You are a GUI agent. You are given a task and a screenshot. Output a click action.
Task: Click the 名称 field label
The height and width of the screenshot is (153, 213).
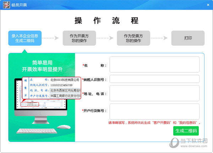pyautogui.click(x=94, y=66)
